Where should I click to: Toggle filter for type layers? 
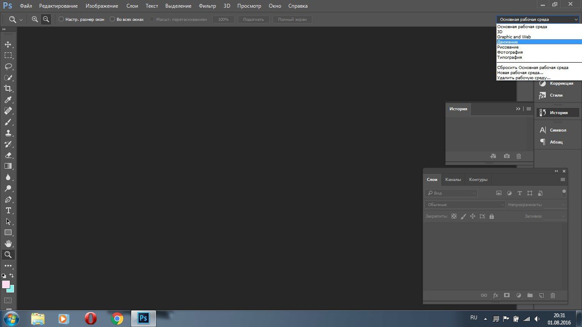(519, 193)
